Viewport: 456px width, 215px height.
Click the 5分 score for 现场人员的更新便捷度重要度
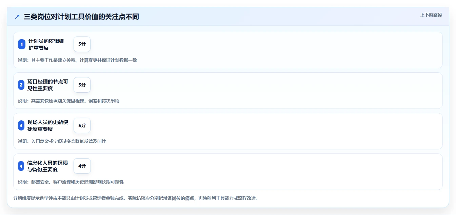tap(82, 125)
